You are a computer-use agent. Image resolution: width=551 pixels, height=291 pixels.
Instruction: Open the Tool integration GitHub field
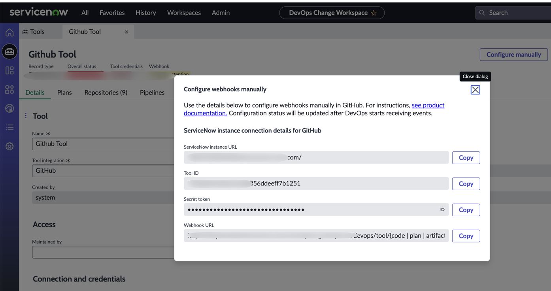click(x=103, y=171)
